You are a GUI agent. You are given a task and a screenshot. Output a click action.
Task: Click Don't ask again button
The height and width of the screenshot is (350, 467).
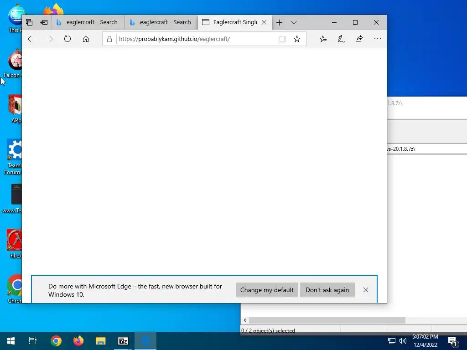327,290
